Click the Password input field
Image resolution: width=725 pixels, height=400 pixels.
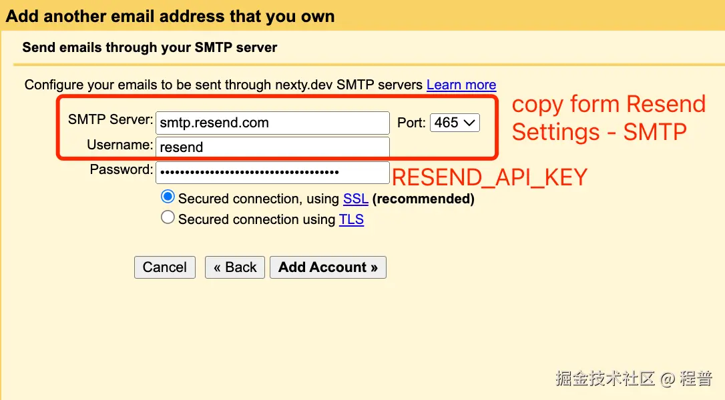272,172
